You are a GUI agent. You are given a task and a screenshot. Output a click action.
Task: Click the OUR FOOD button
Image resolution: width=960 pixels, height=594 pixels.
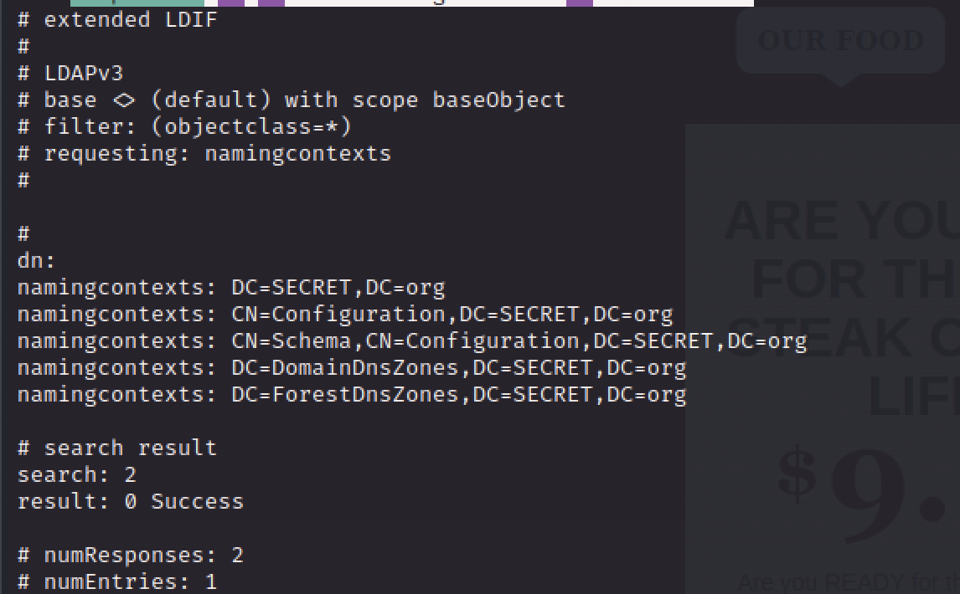840,40
